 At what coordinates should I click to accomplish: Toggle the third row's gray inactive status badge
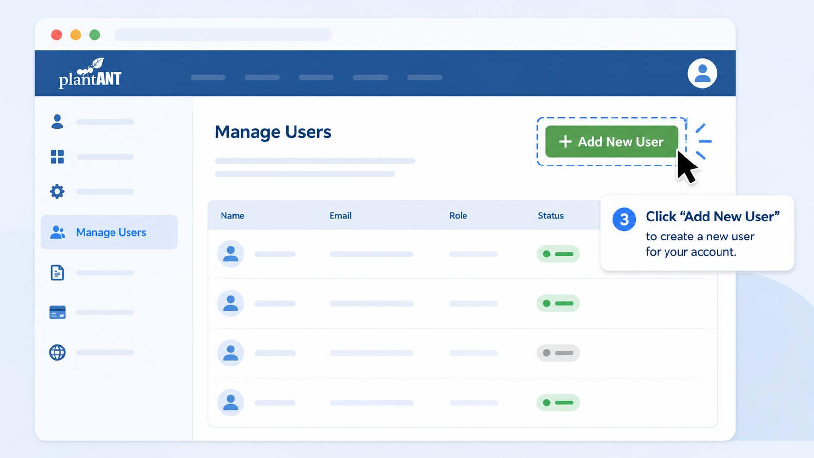[558, 353]
